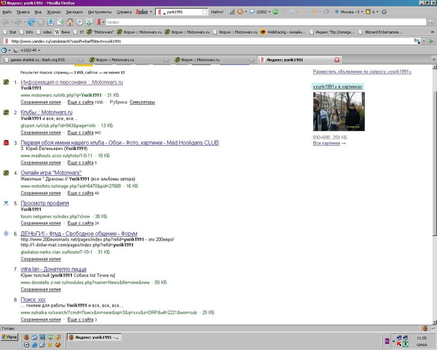Click the Bookmarks toolbar icon
Viewport: 437px width, 350px height.
coord(50,22)
